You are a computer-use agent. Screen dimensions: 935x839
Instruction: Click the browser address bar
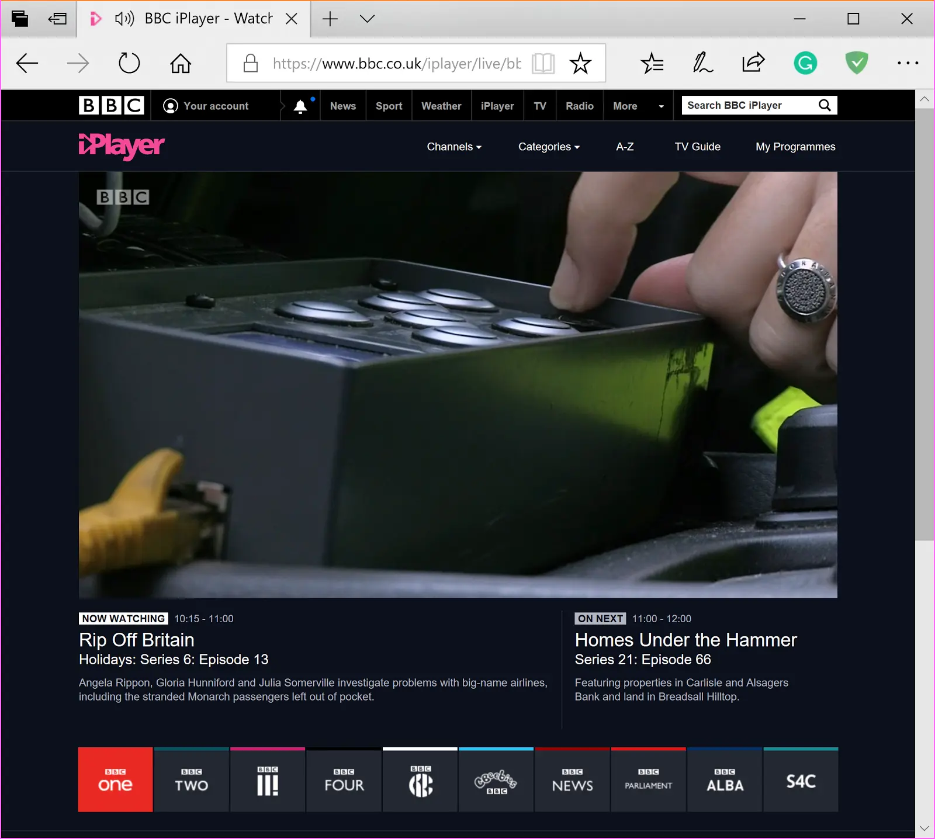[396, 63]
